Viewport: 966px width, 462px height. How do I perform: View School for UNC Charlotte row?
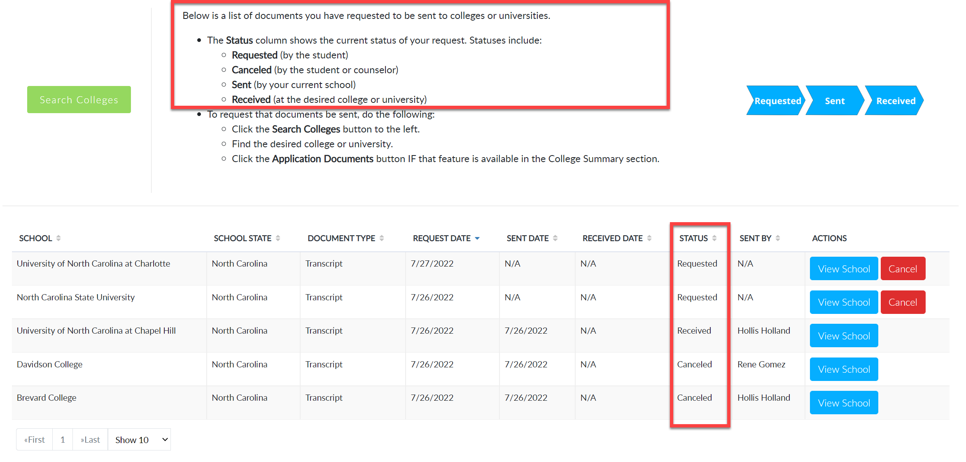pyautogui.click(x=844, y=269)
